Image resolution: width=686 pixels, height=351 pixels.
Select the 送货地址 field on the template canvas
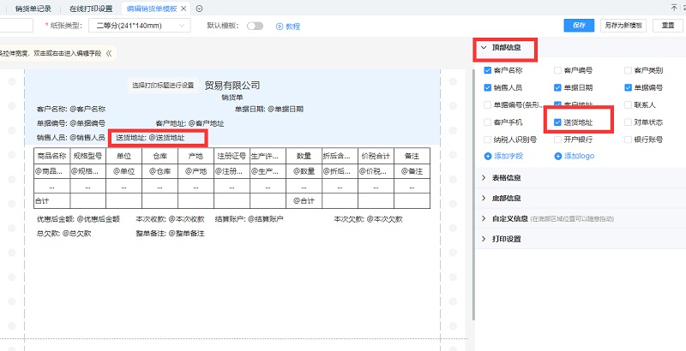click(158, 138)
